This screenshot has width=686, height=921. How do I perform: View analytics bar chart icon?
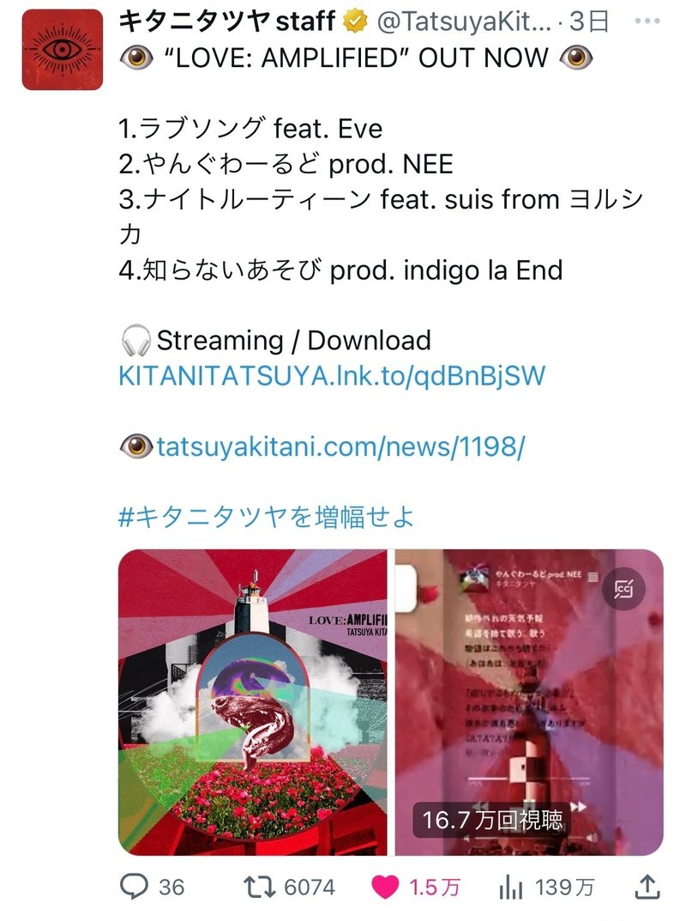click(x=510, y=888)
